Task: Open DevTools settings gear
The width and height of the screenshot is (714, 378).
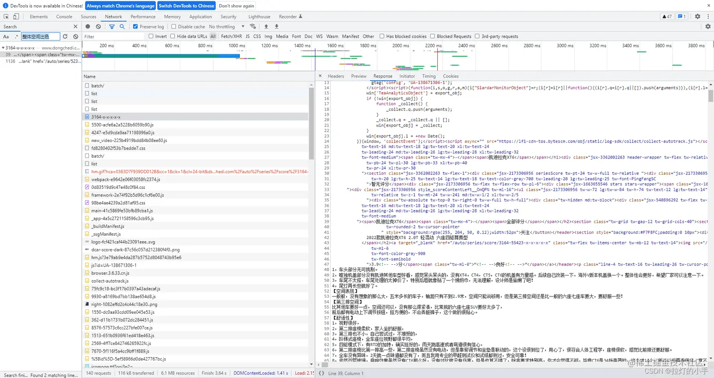Action: point(697,17)
